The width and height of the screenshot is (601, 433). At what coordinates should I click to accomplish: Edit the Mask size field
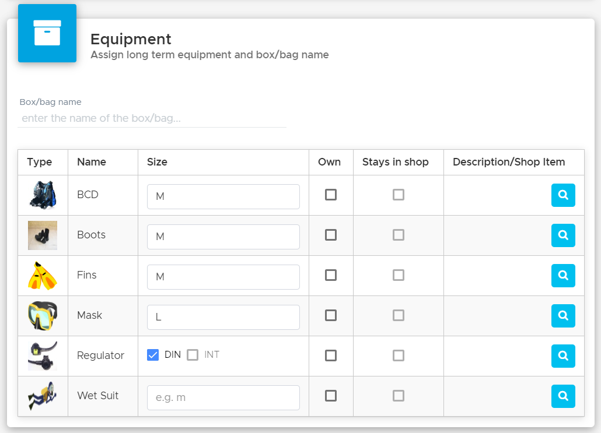click(x=223, y=318)
